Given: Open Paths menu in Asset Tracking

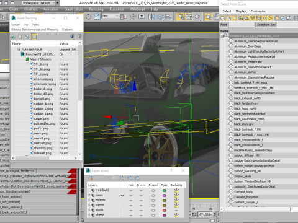Looking at the screenshot, I should (35, 25).
